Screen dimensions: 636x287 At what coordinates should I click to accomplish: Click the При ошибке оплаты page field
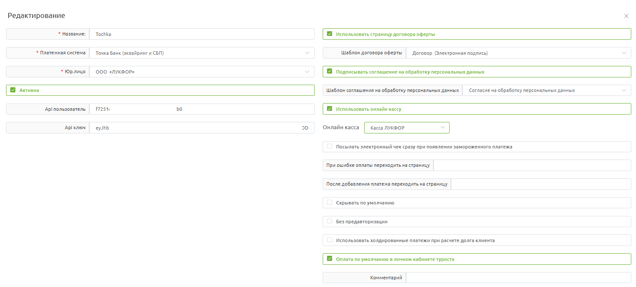click(x=532, y=165)
